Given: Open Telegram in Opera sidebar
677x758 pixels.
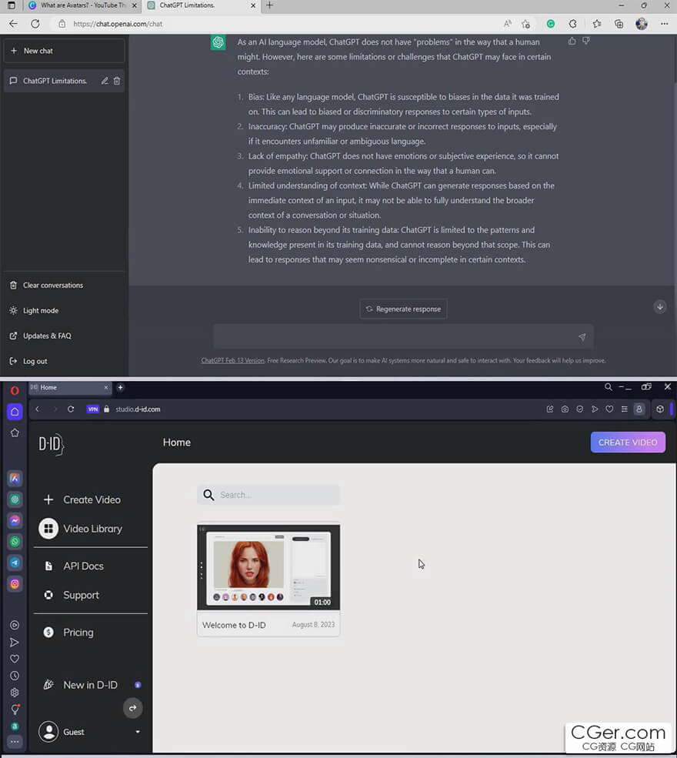Looking at the screenshot, I should point(15,563).
